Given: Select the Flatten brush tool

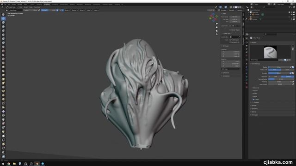Looking at the screenshot, I should tap(3, 55).
